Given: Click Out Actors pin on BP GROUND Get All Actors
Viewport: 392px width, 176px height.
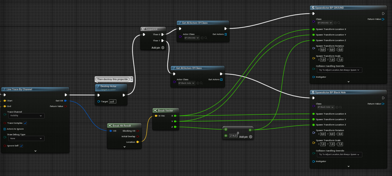Looking at the screenshot, I should point(226,34).
